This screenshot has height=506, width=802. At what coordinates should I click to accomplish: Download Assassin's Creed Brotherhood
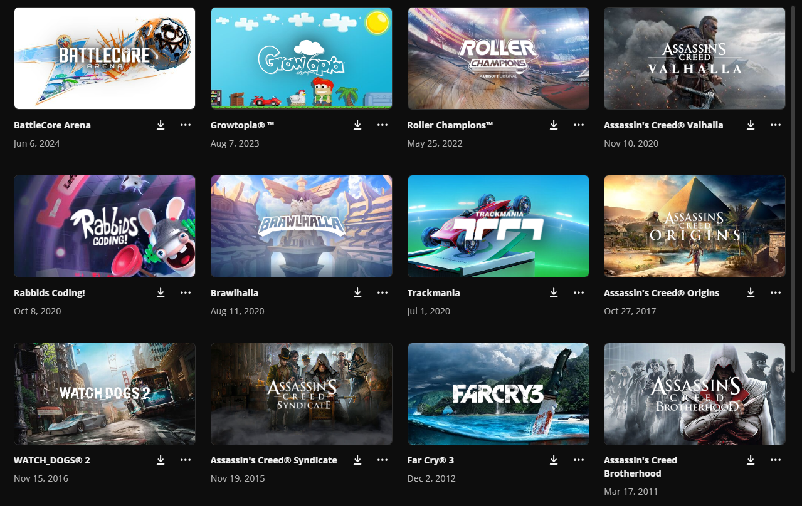pos(751,460)
